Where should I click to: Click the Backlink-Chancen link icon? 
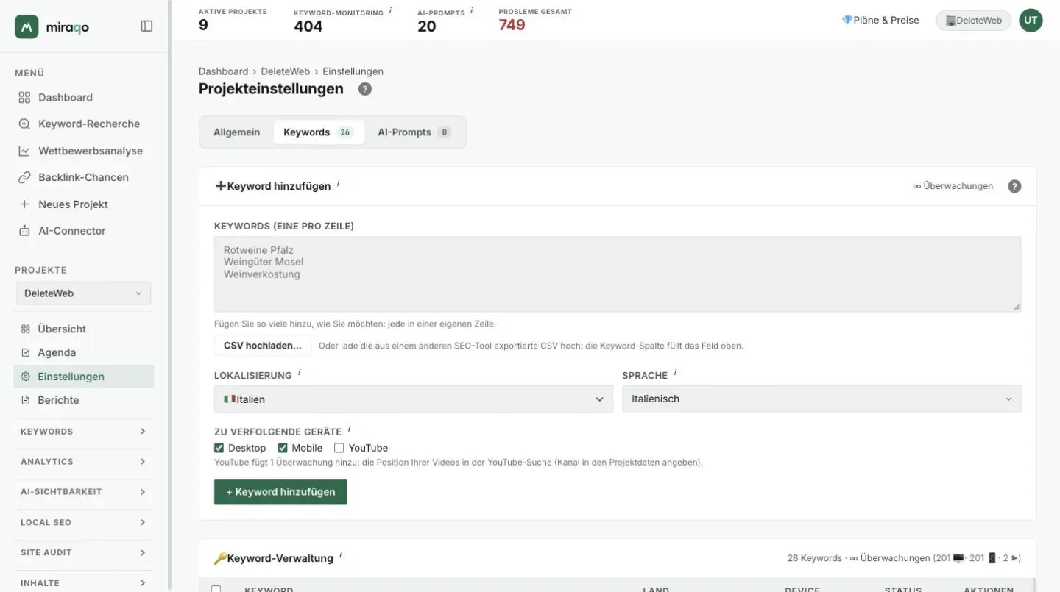pyautogui.click(x=24, y=177)
